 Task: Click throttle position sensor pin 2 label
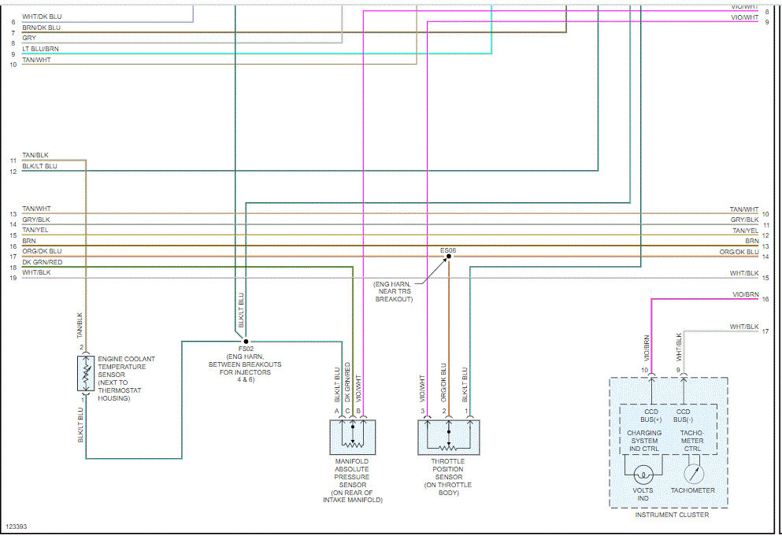point(444,412)
